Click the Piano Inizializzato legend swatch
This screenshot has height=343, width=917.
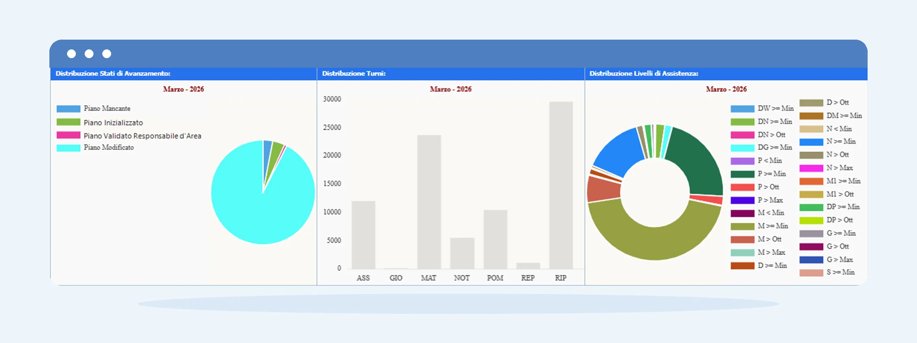point(68,122)
